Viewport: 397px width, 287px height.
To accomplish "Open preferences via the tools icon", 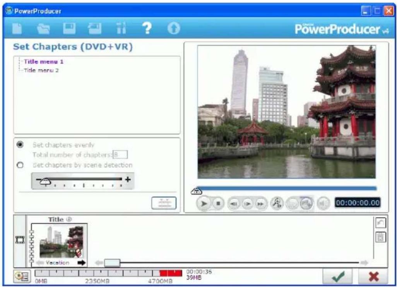I will click(121, 28).
